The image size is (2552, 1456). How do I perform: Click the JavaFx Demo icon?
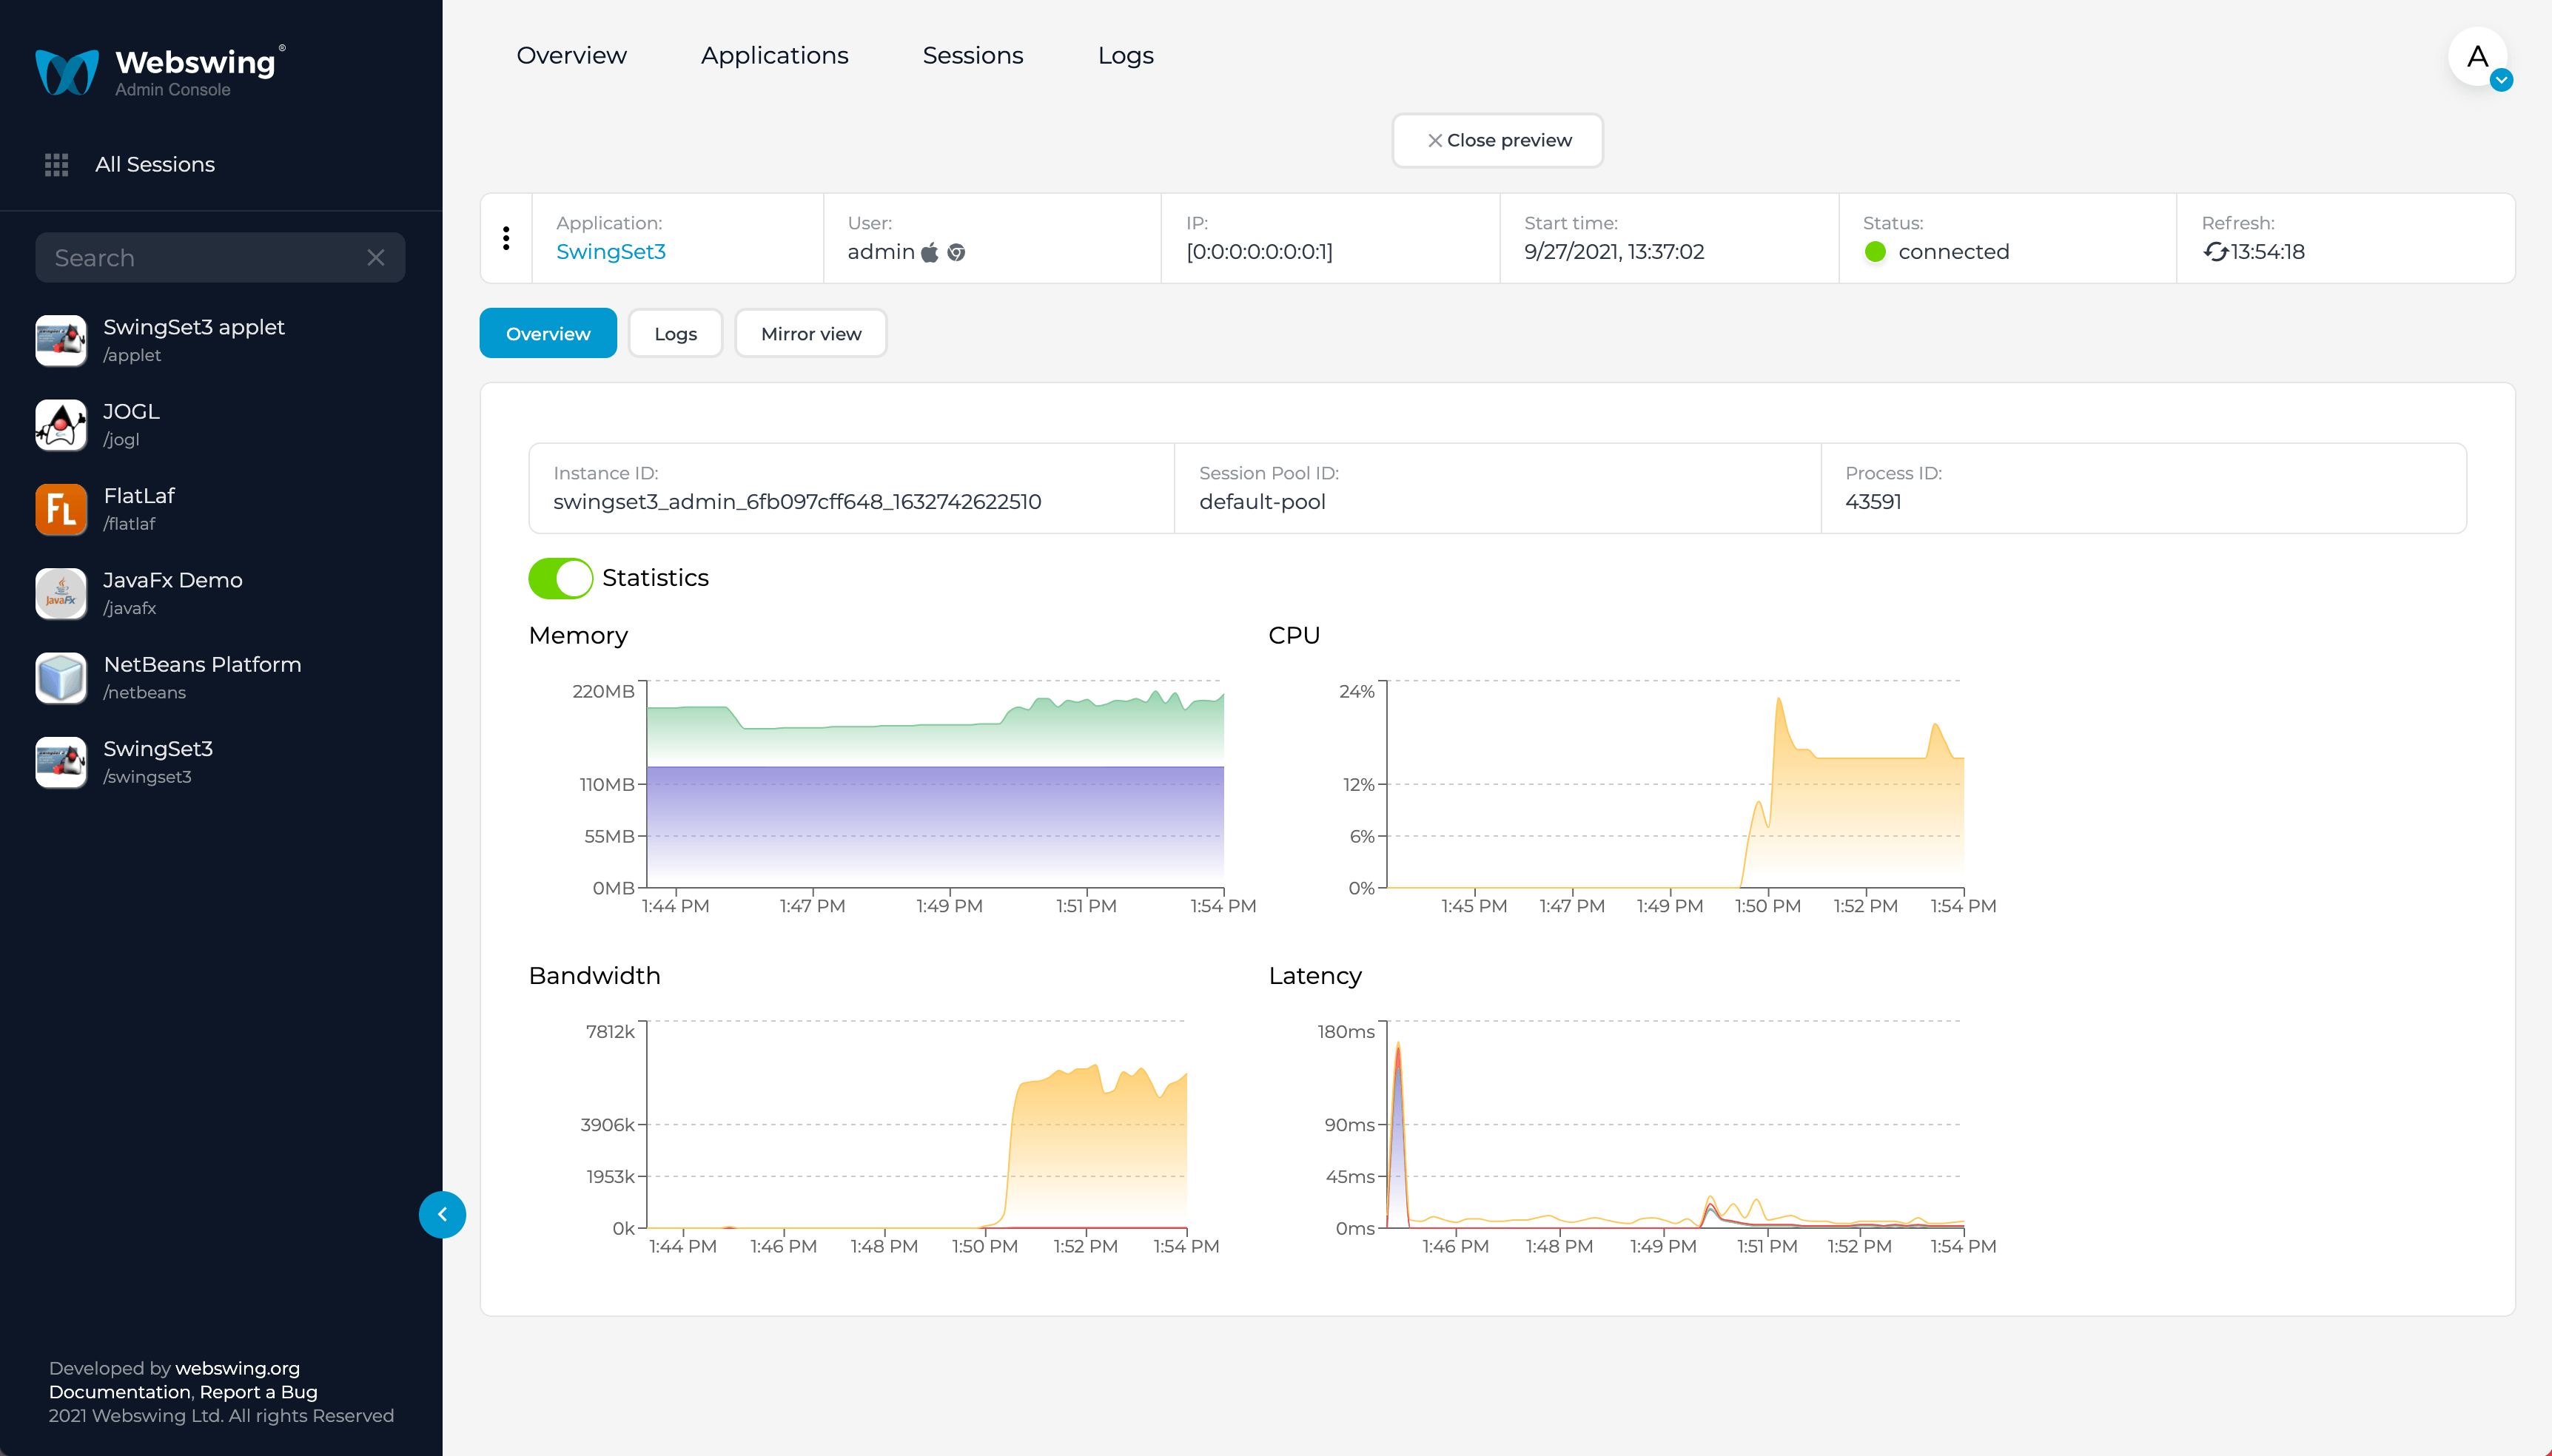[61, 593]
